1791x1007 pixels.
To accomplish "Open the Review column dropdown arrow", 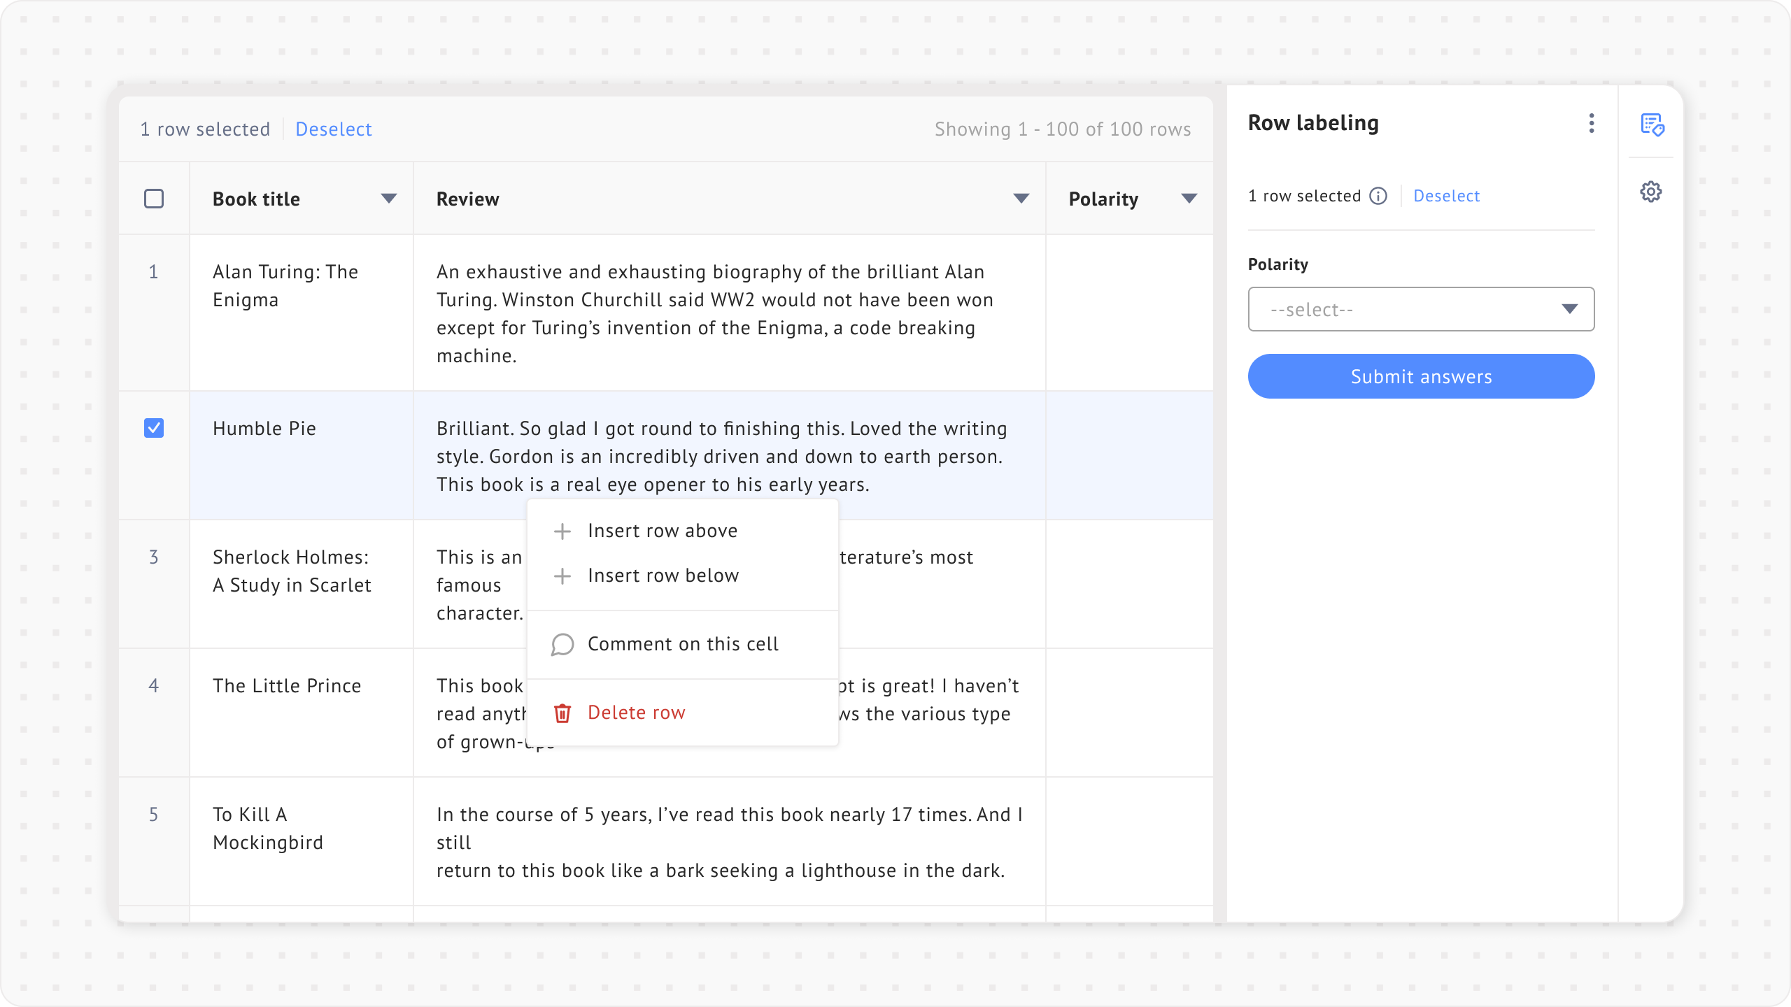I will [x=1021, y=199].
